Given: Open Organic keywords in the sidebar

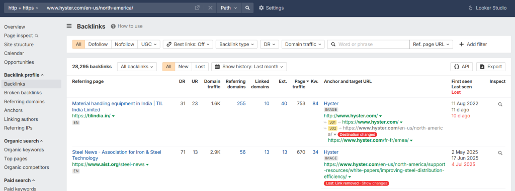Looking at the screenshot, I should coord(24,150).
